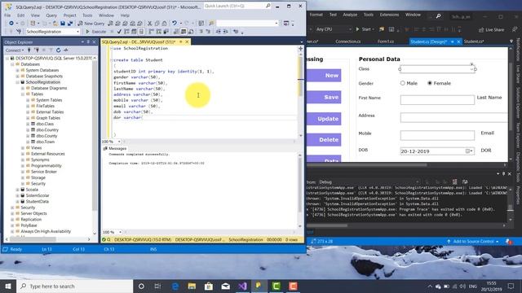The height and width of the screenshot is (293, 522).
Task: Switch to the Student.cs* code tab
Action: (x=473, y=42)
